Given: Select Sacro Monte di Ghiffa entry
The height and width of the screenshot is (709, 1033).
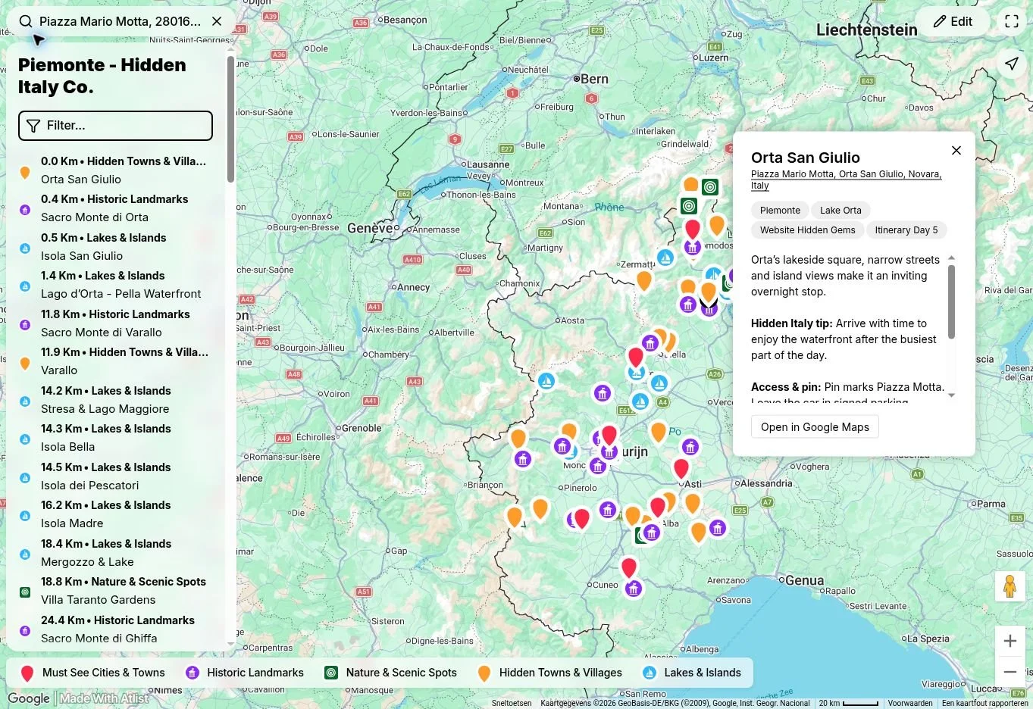Looking at the screenshot, I should click(115, 629).
